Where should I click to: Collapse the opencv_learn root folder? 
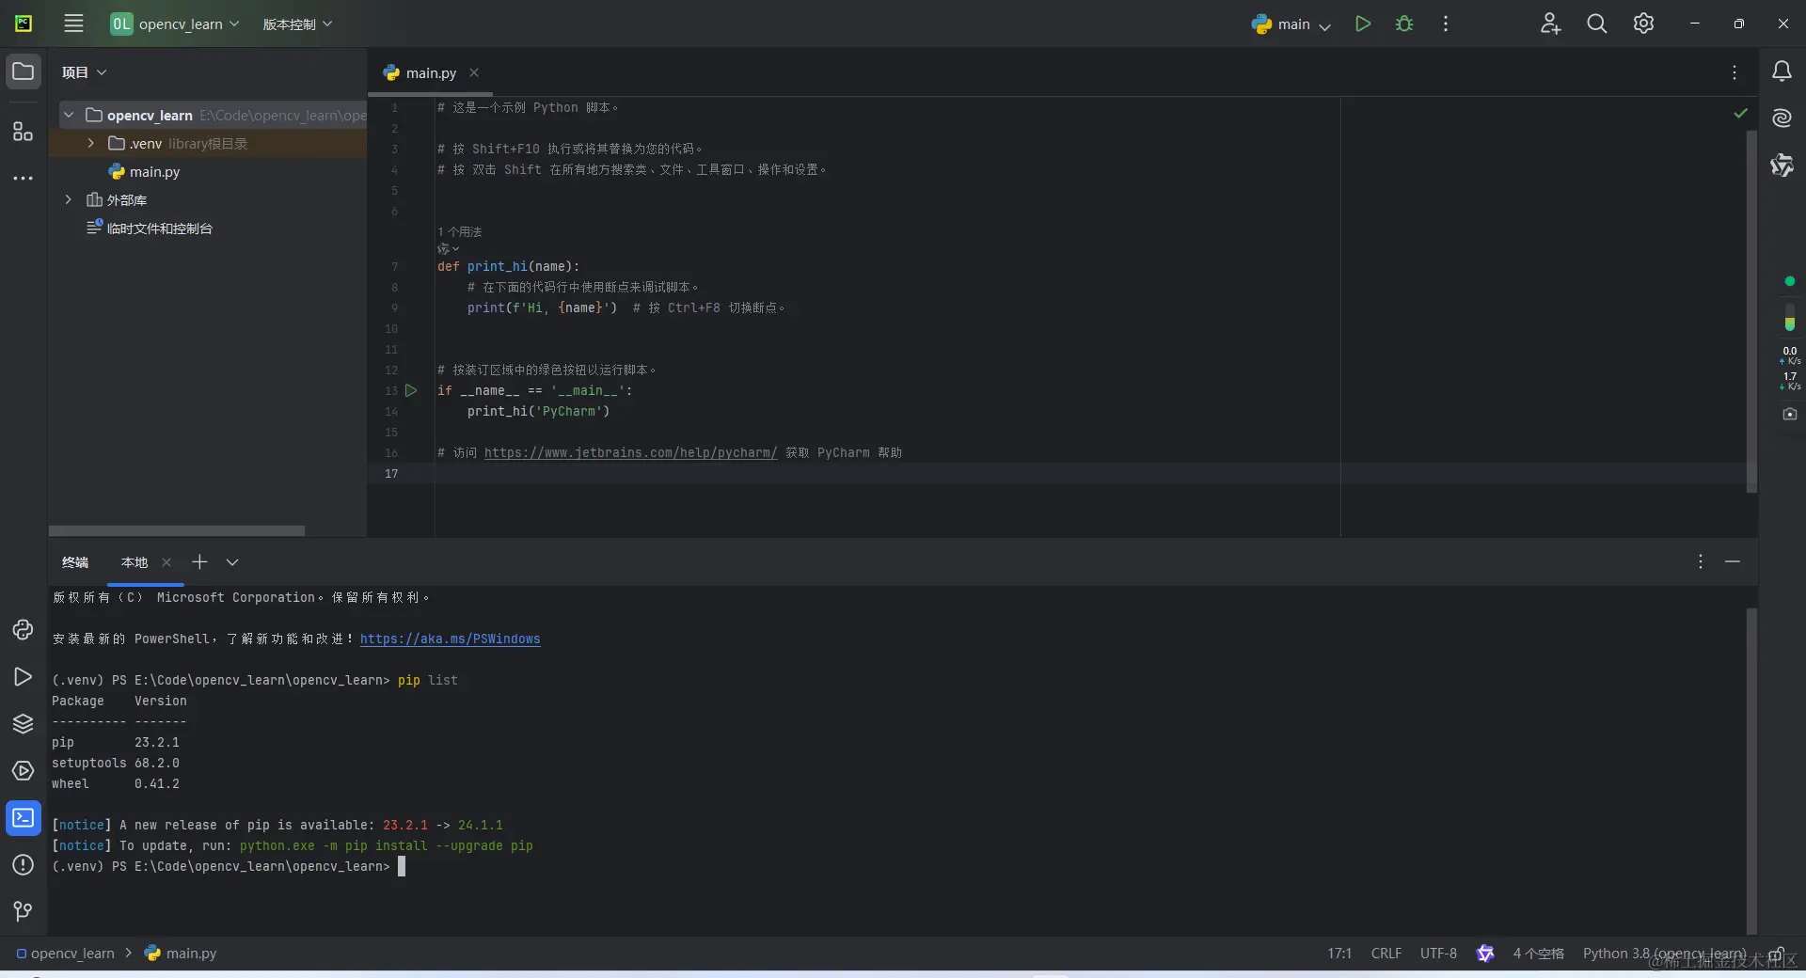pos(69,115)
